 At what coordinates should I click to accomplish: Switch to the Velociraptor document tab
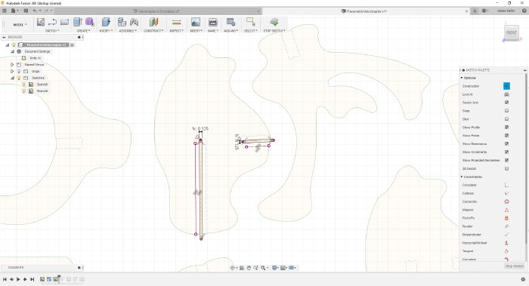pyautogui.click(x=158, y=11)
